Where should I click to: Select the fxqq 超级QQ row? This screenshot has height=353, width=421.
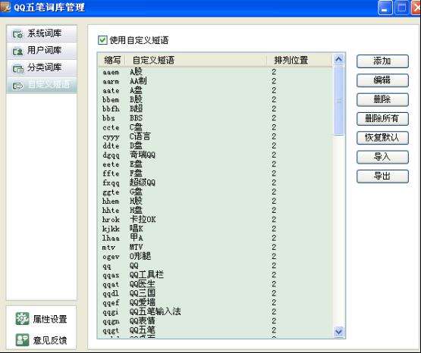(215, 183)
